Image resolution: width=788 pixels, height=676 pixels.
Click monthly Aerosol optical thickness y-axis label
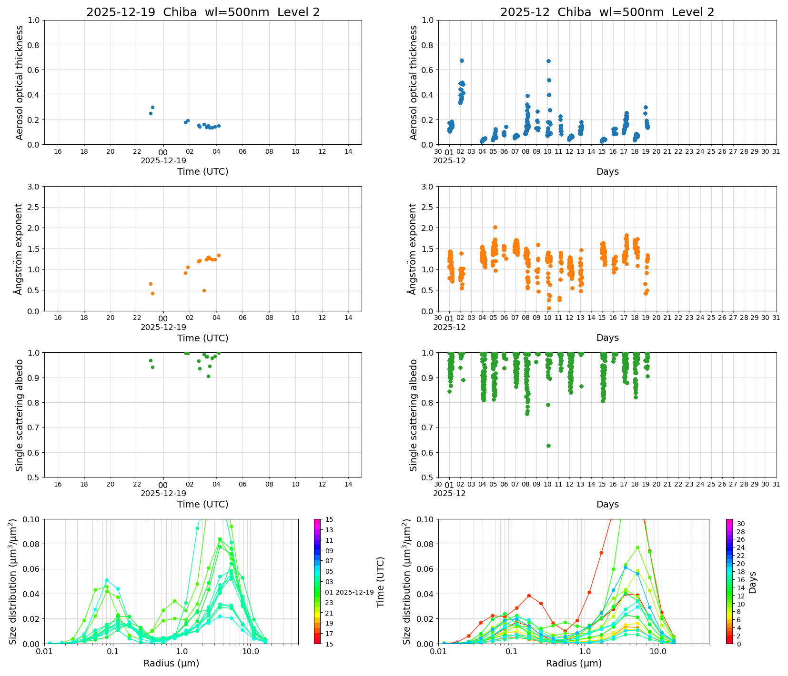(x=413, y=82)
